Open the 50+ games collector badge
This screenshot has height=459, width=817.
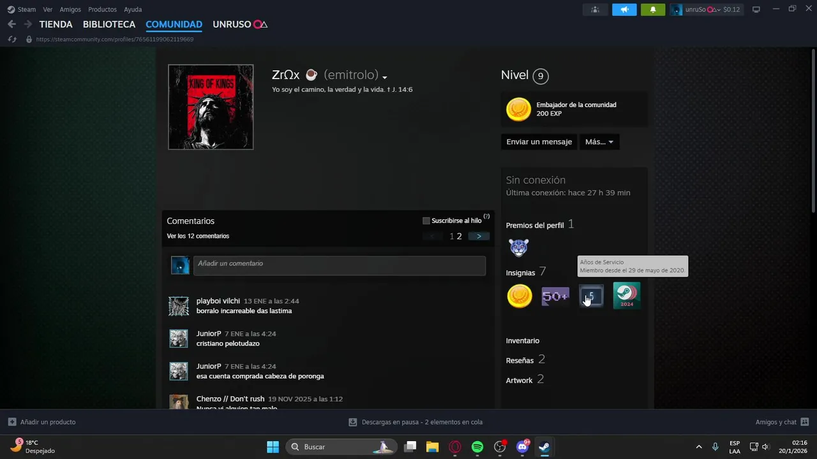tap(555, 296)
